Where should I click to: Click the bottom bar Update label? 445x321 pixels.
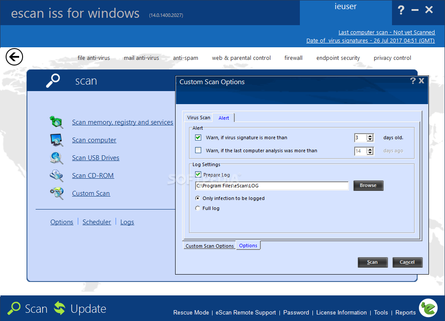click(x=88, y=308)
